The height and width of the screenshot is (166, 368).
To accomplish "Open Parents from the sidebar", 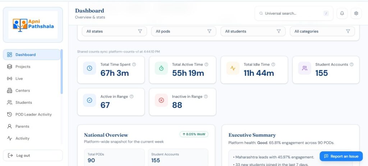I will (32, 126).
